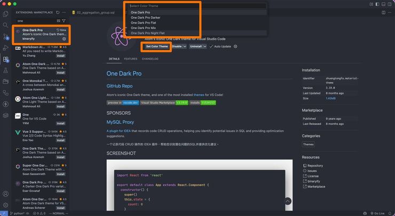This screenshot has height=216, width=395.
Task: Switch to the Changelog tab
Action: (x=150, y=59)
